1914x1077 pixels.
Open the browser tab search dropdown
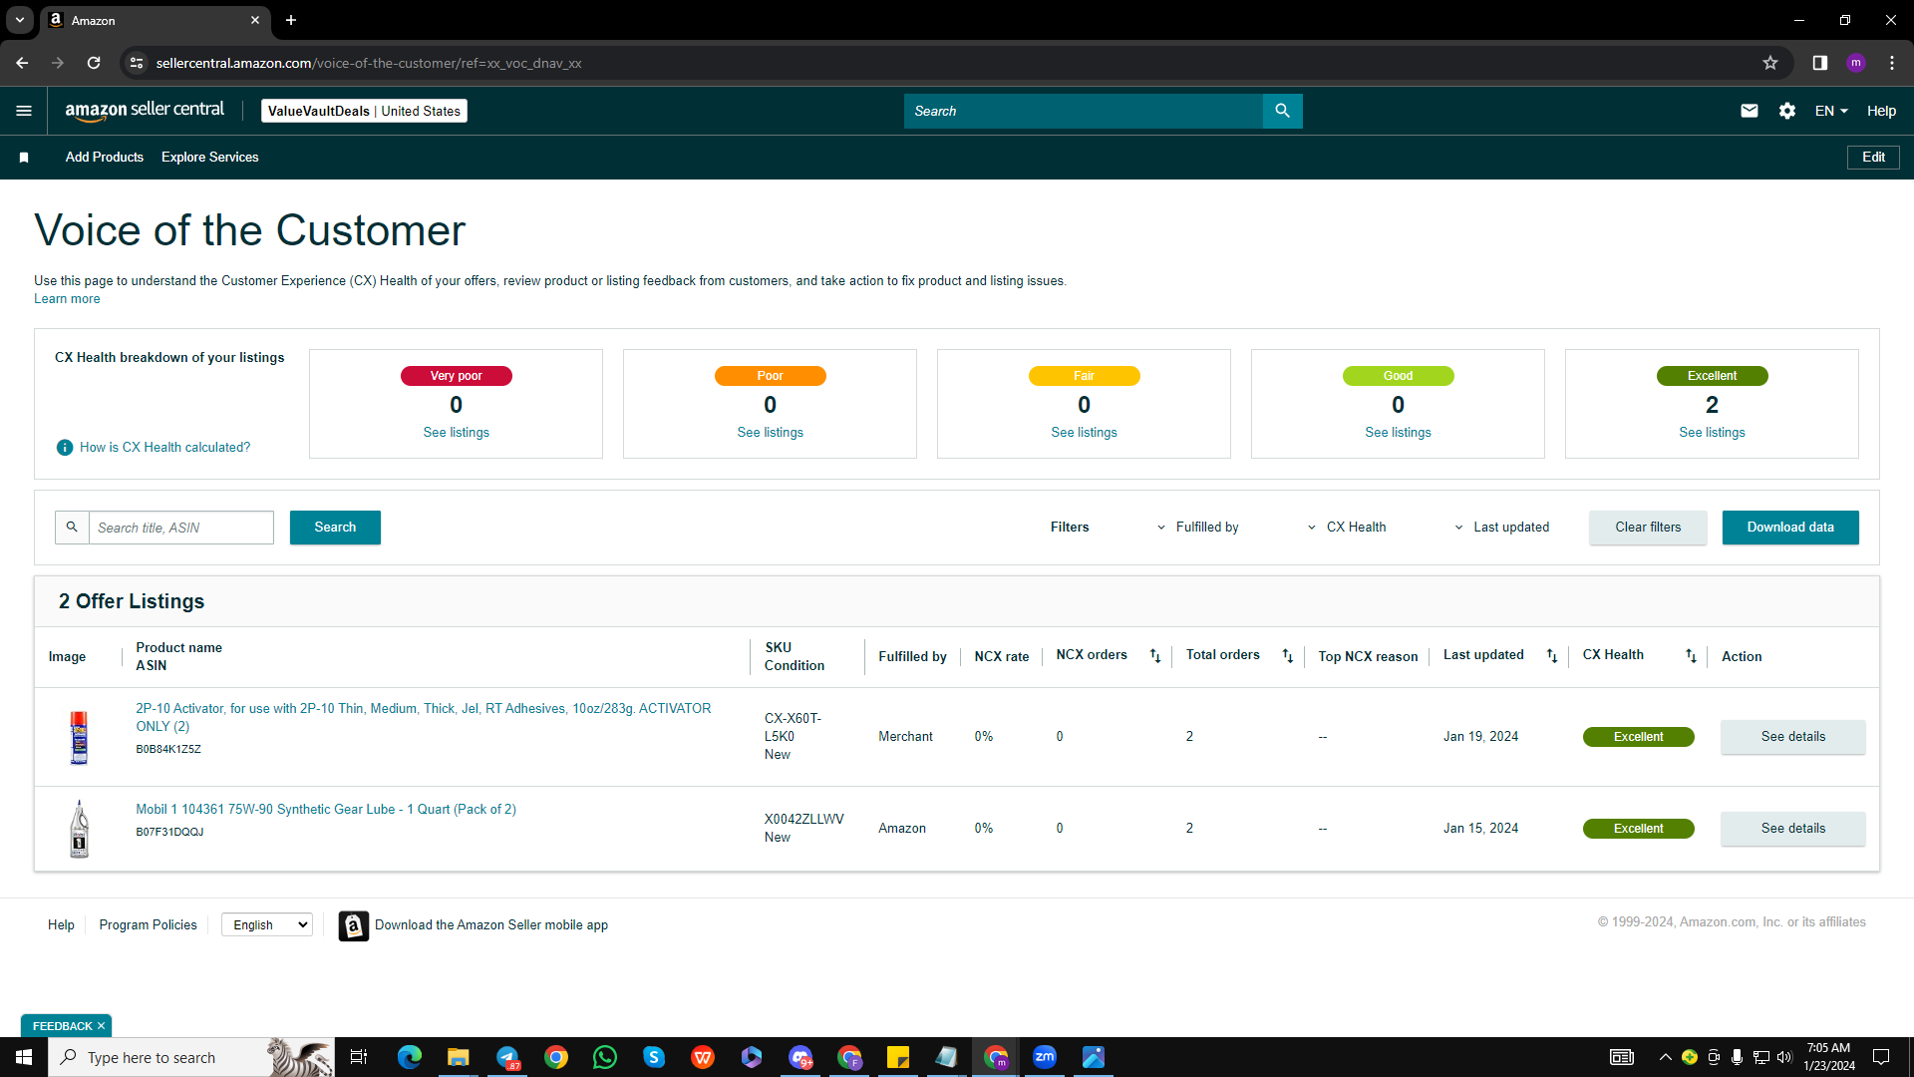tap(20, 20)
